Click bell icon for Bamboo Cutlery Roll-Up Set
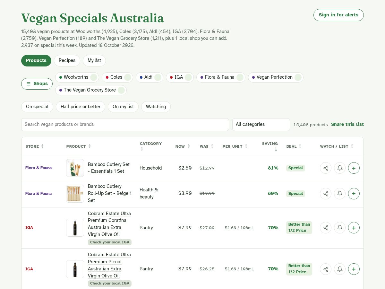The width and height of the screenshot is (385, 289). tap(340, 194)
